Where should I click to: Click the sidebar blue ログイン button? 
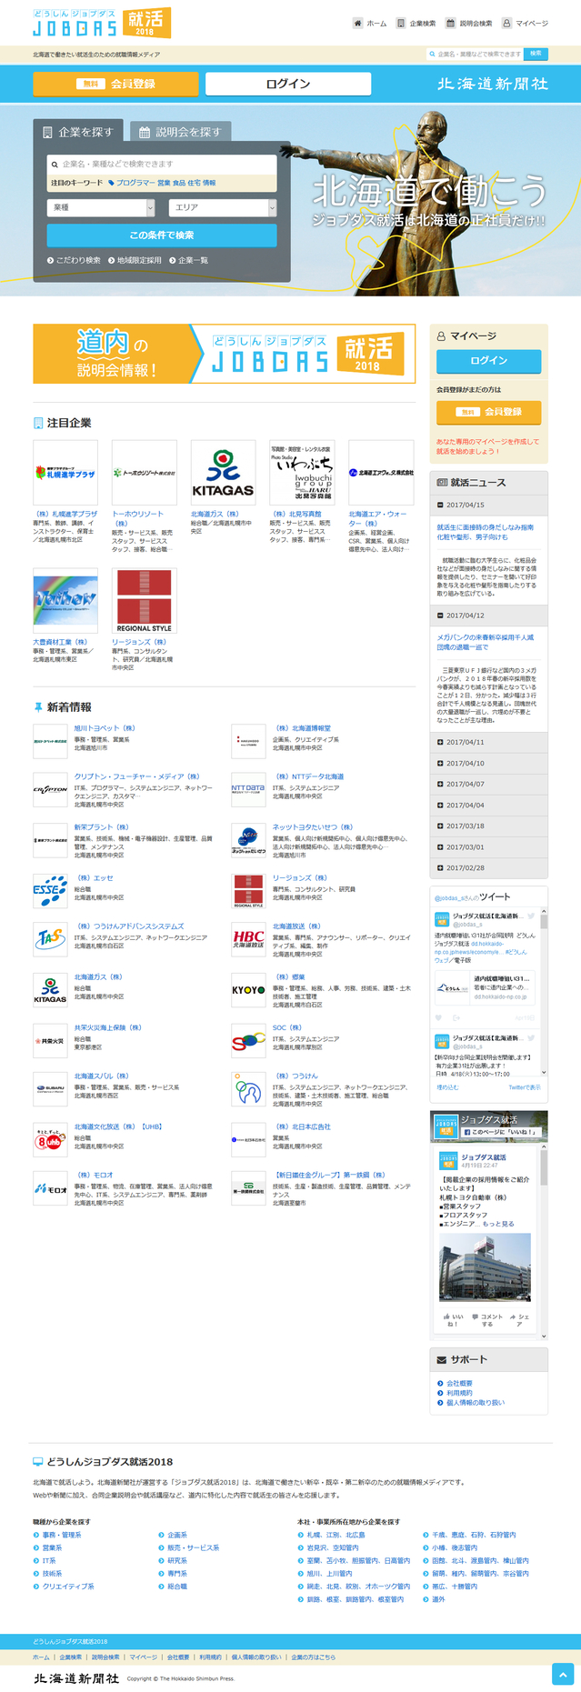tap(488, 361)
